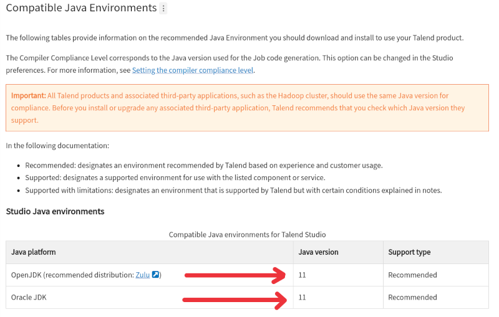Select the Support type column header
Image resolution: width=499 pixels, height=317 pixels.
pyautogui.click(x=436, y=252)
